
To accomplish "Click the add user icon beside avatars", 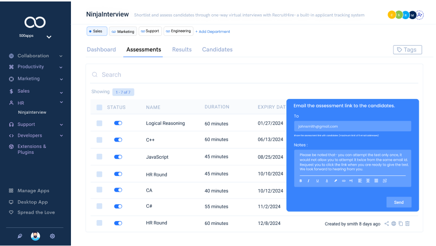I will [420, 15].
